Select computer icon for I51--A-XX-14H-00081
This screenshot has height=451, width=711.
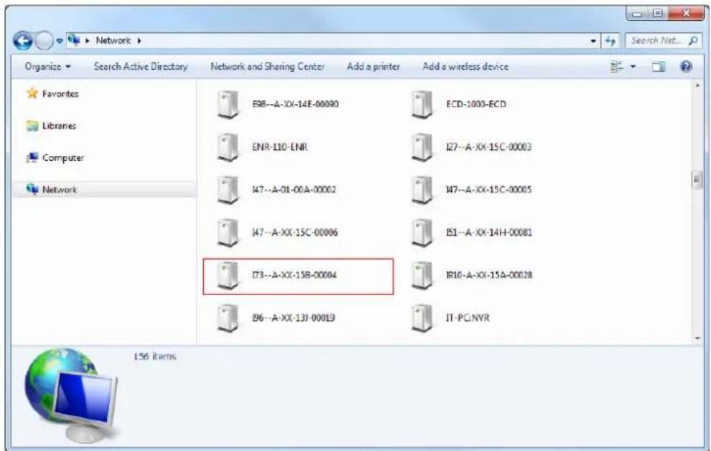pyautogui.click(x=422, y=233)
